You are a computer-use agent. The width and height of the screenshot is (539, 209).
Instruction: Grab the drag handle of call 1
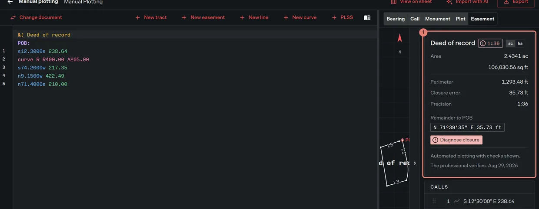[x=434, y=201]
